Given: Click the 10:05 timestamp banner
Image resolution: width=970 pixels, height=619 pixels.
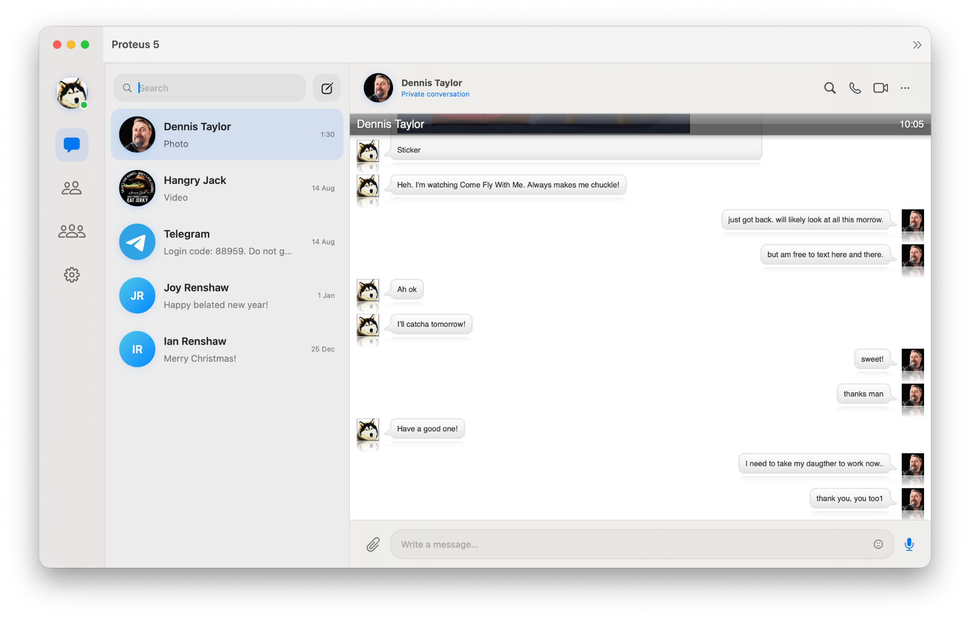Looking at the screenshot, I should pos(911,124).
